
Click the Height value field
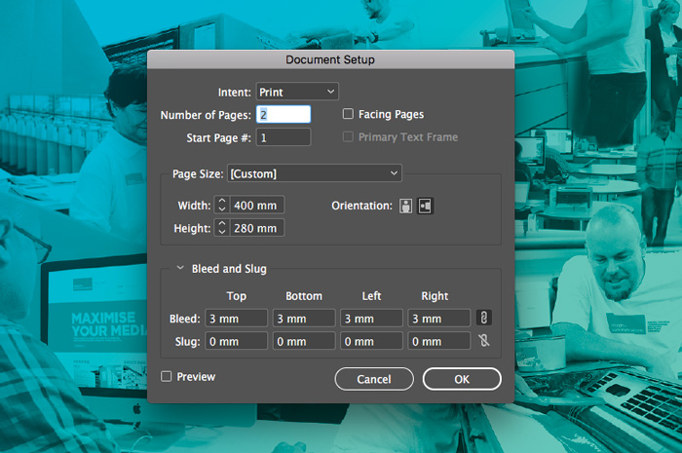258,228
